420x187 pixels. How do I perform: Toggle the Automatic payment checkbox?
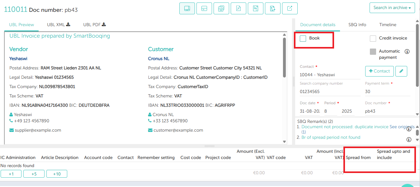click(373, 52)
